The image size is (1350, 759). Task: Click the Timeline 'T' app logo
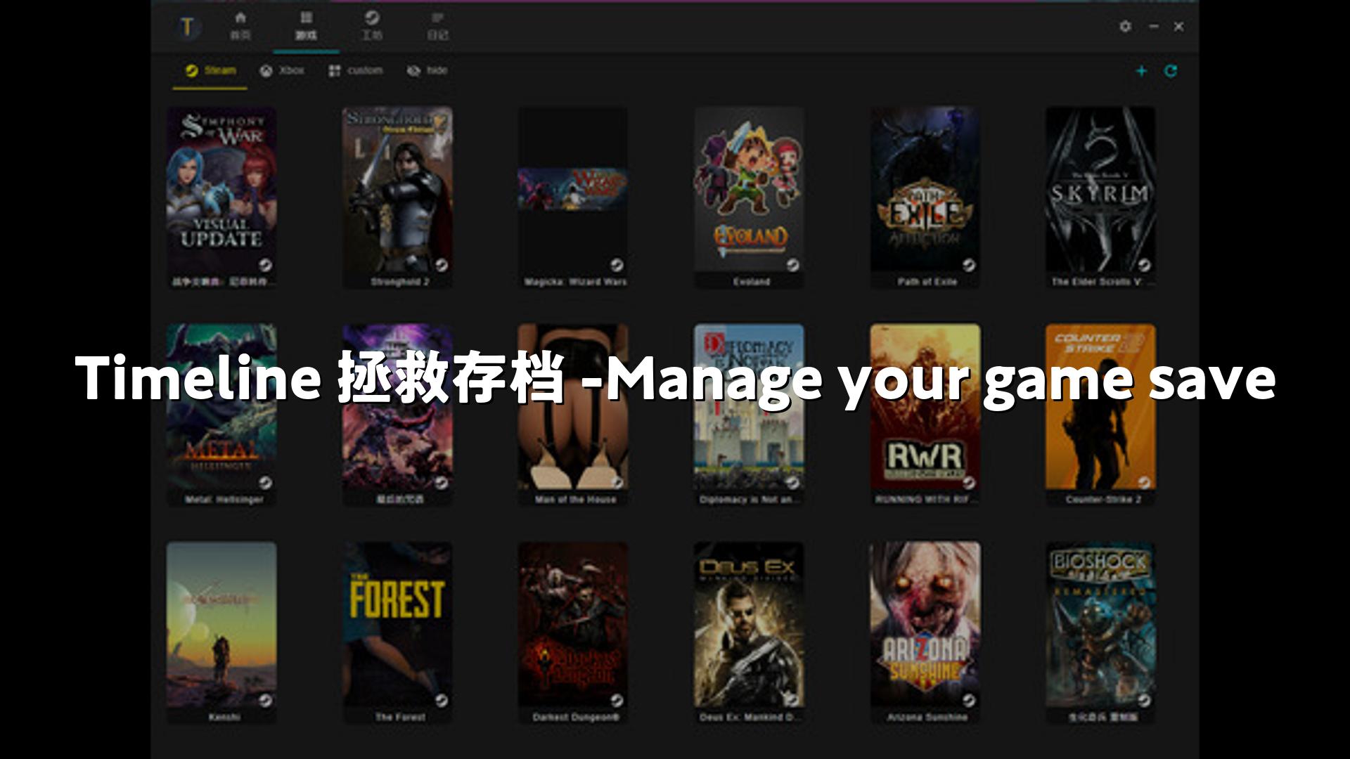187,27
